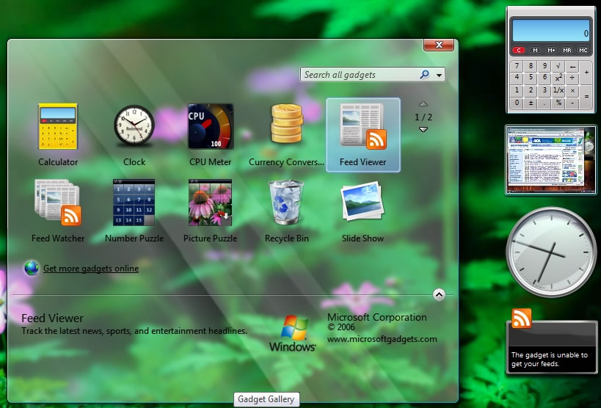Click the 4 key on calculator gadget

[x=517, y=78]
